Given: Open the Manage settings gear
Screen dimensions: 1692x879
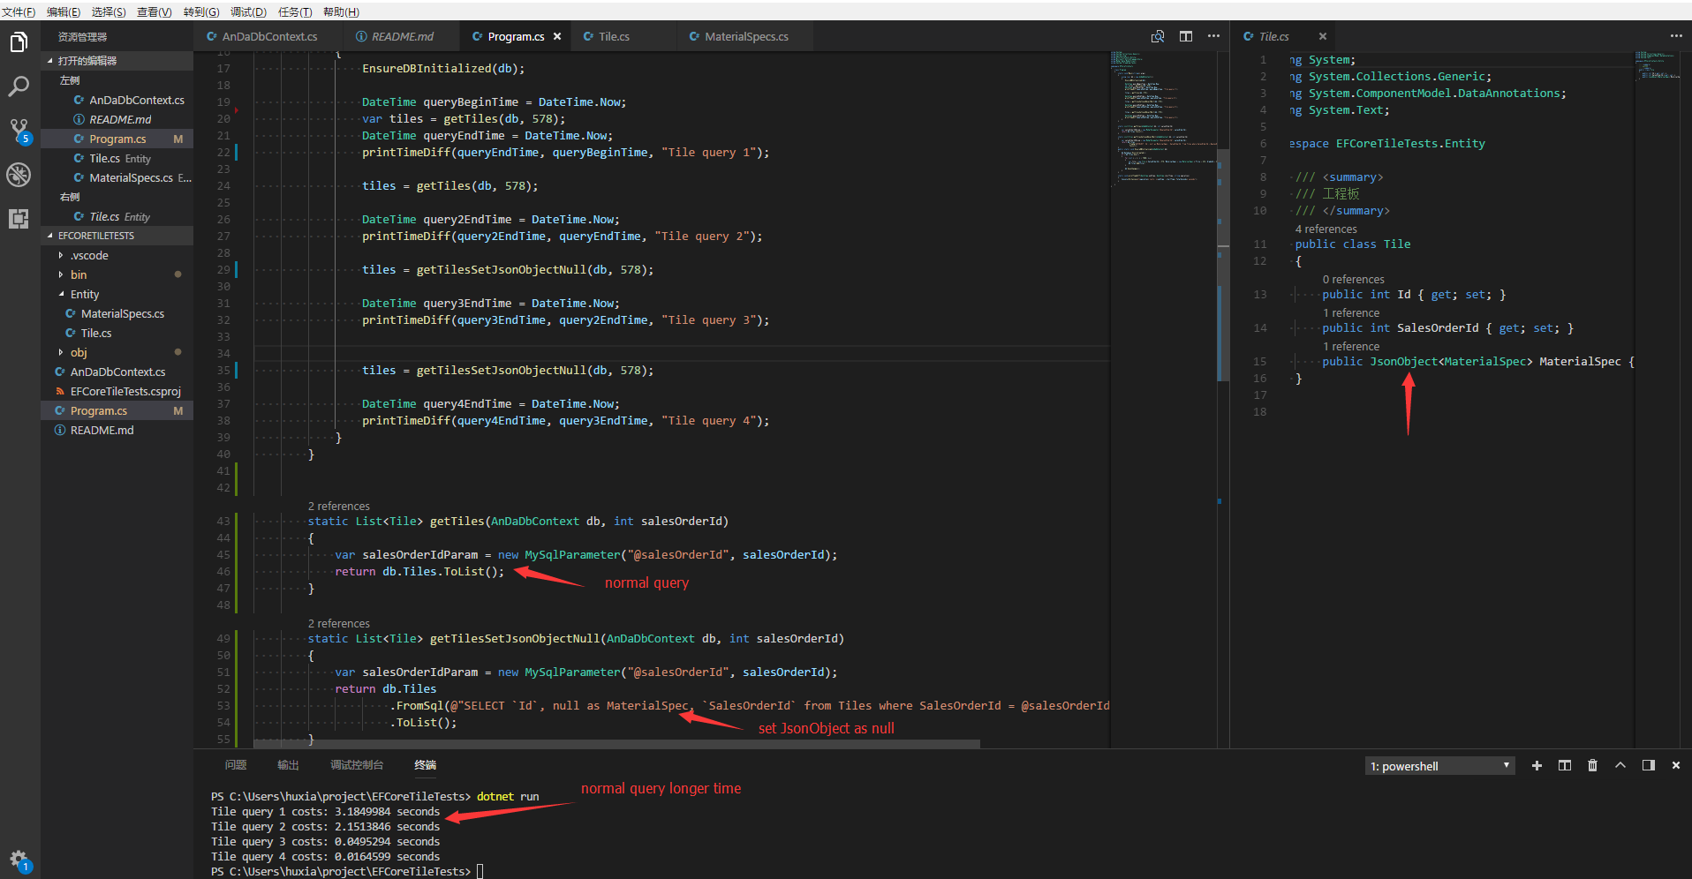Looking at the screenshot, I should click(x=19, y=859).
